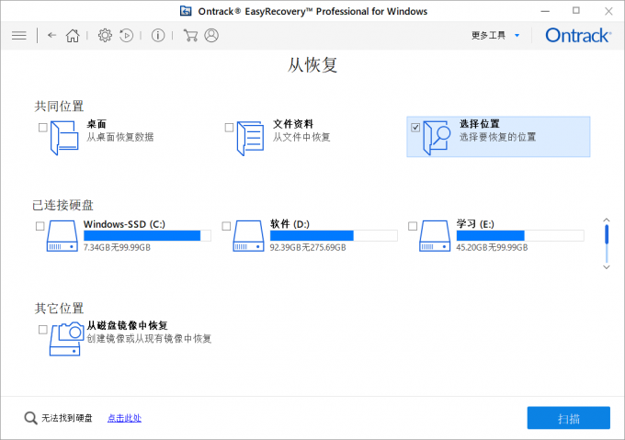The image size is (625, 440).
Task: Click the drive list scrollbar thumb
Action: (607, 234)
